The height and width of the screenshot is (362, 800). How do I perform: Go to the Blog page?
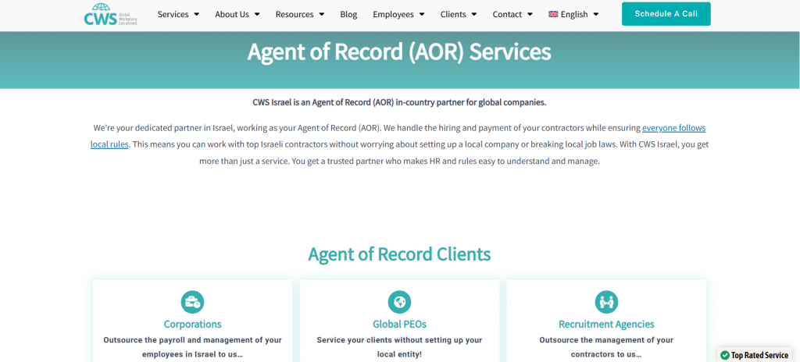(x=348, y=14)
